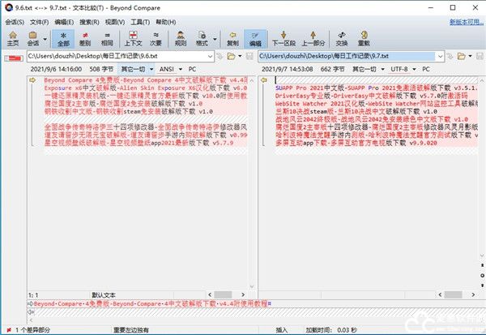The width and height of the screenshot is (486, 335).
Task: Click right pane open folder icon
Action: tap(462, 56)
